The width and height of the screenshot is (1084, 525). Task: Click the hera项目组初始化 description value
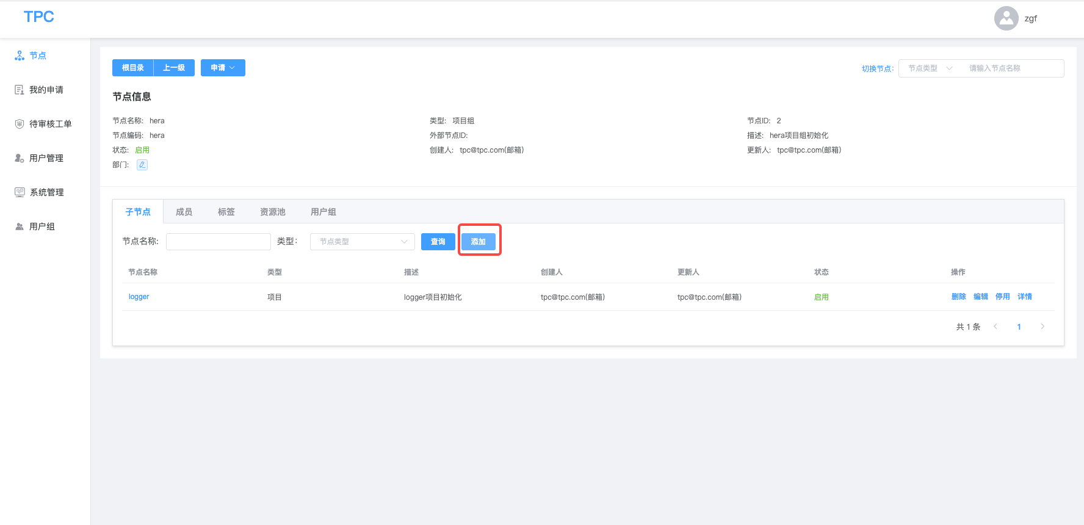[x=799, y=136]
